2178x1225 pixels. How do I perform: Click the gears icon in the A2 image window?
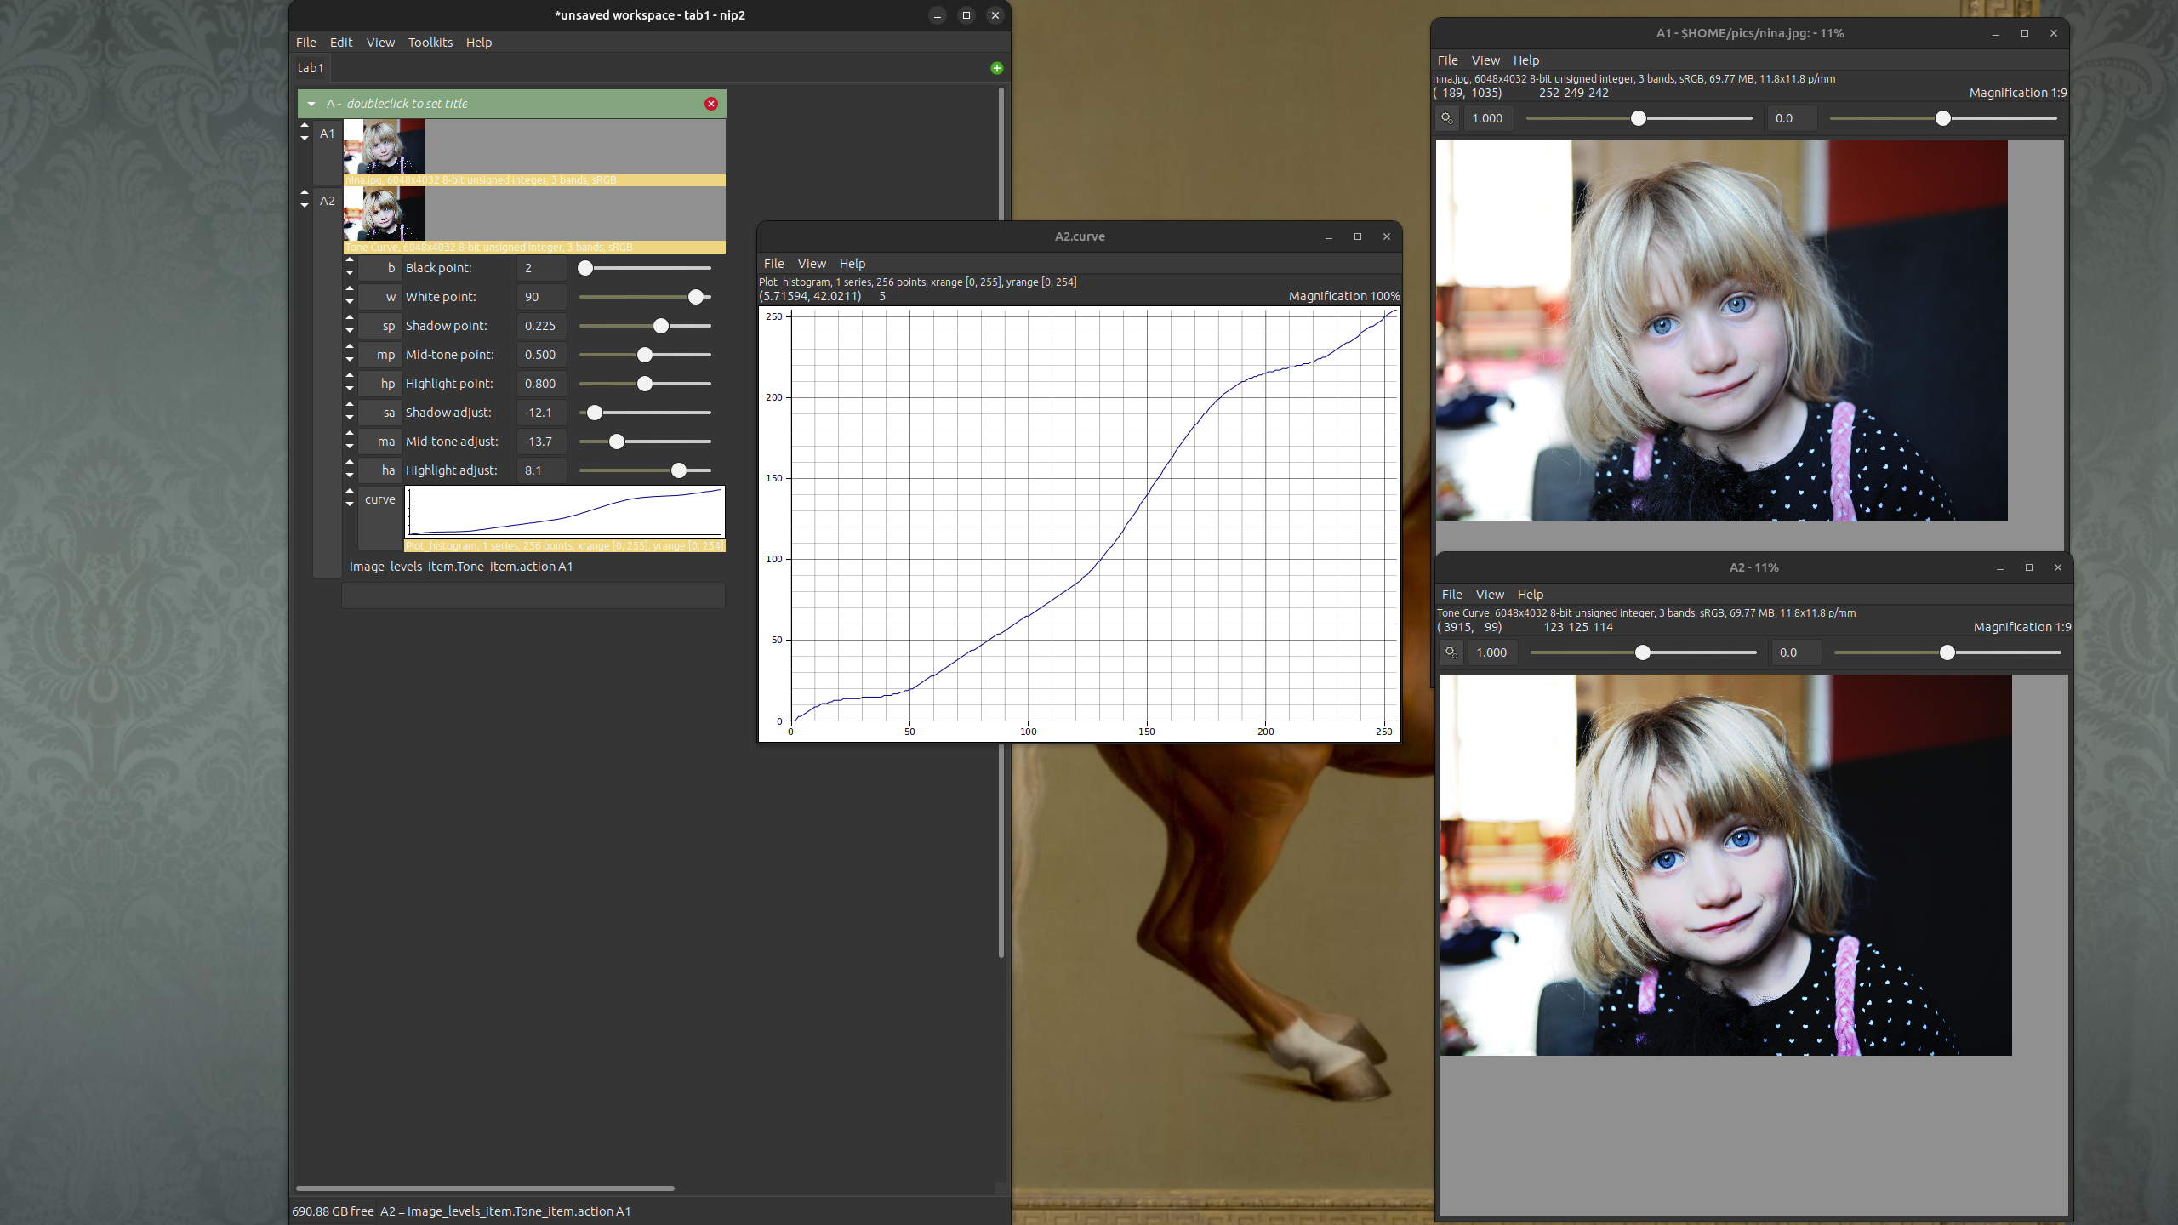point(1451,652)
